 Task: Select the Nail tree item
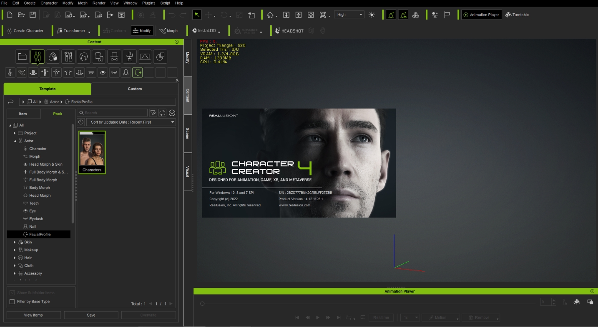click(x=33, y=227)
